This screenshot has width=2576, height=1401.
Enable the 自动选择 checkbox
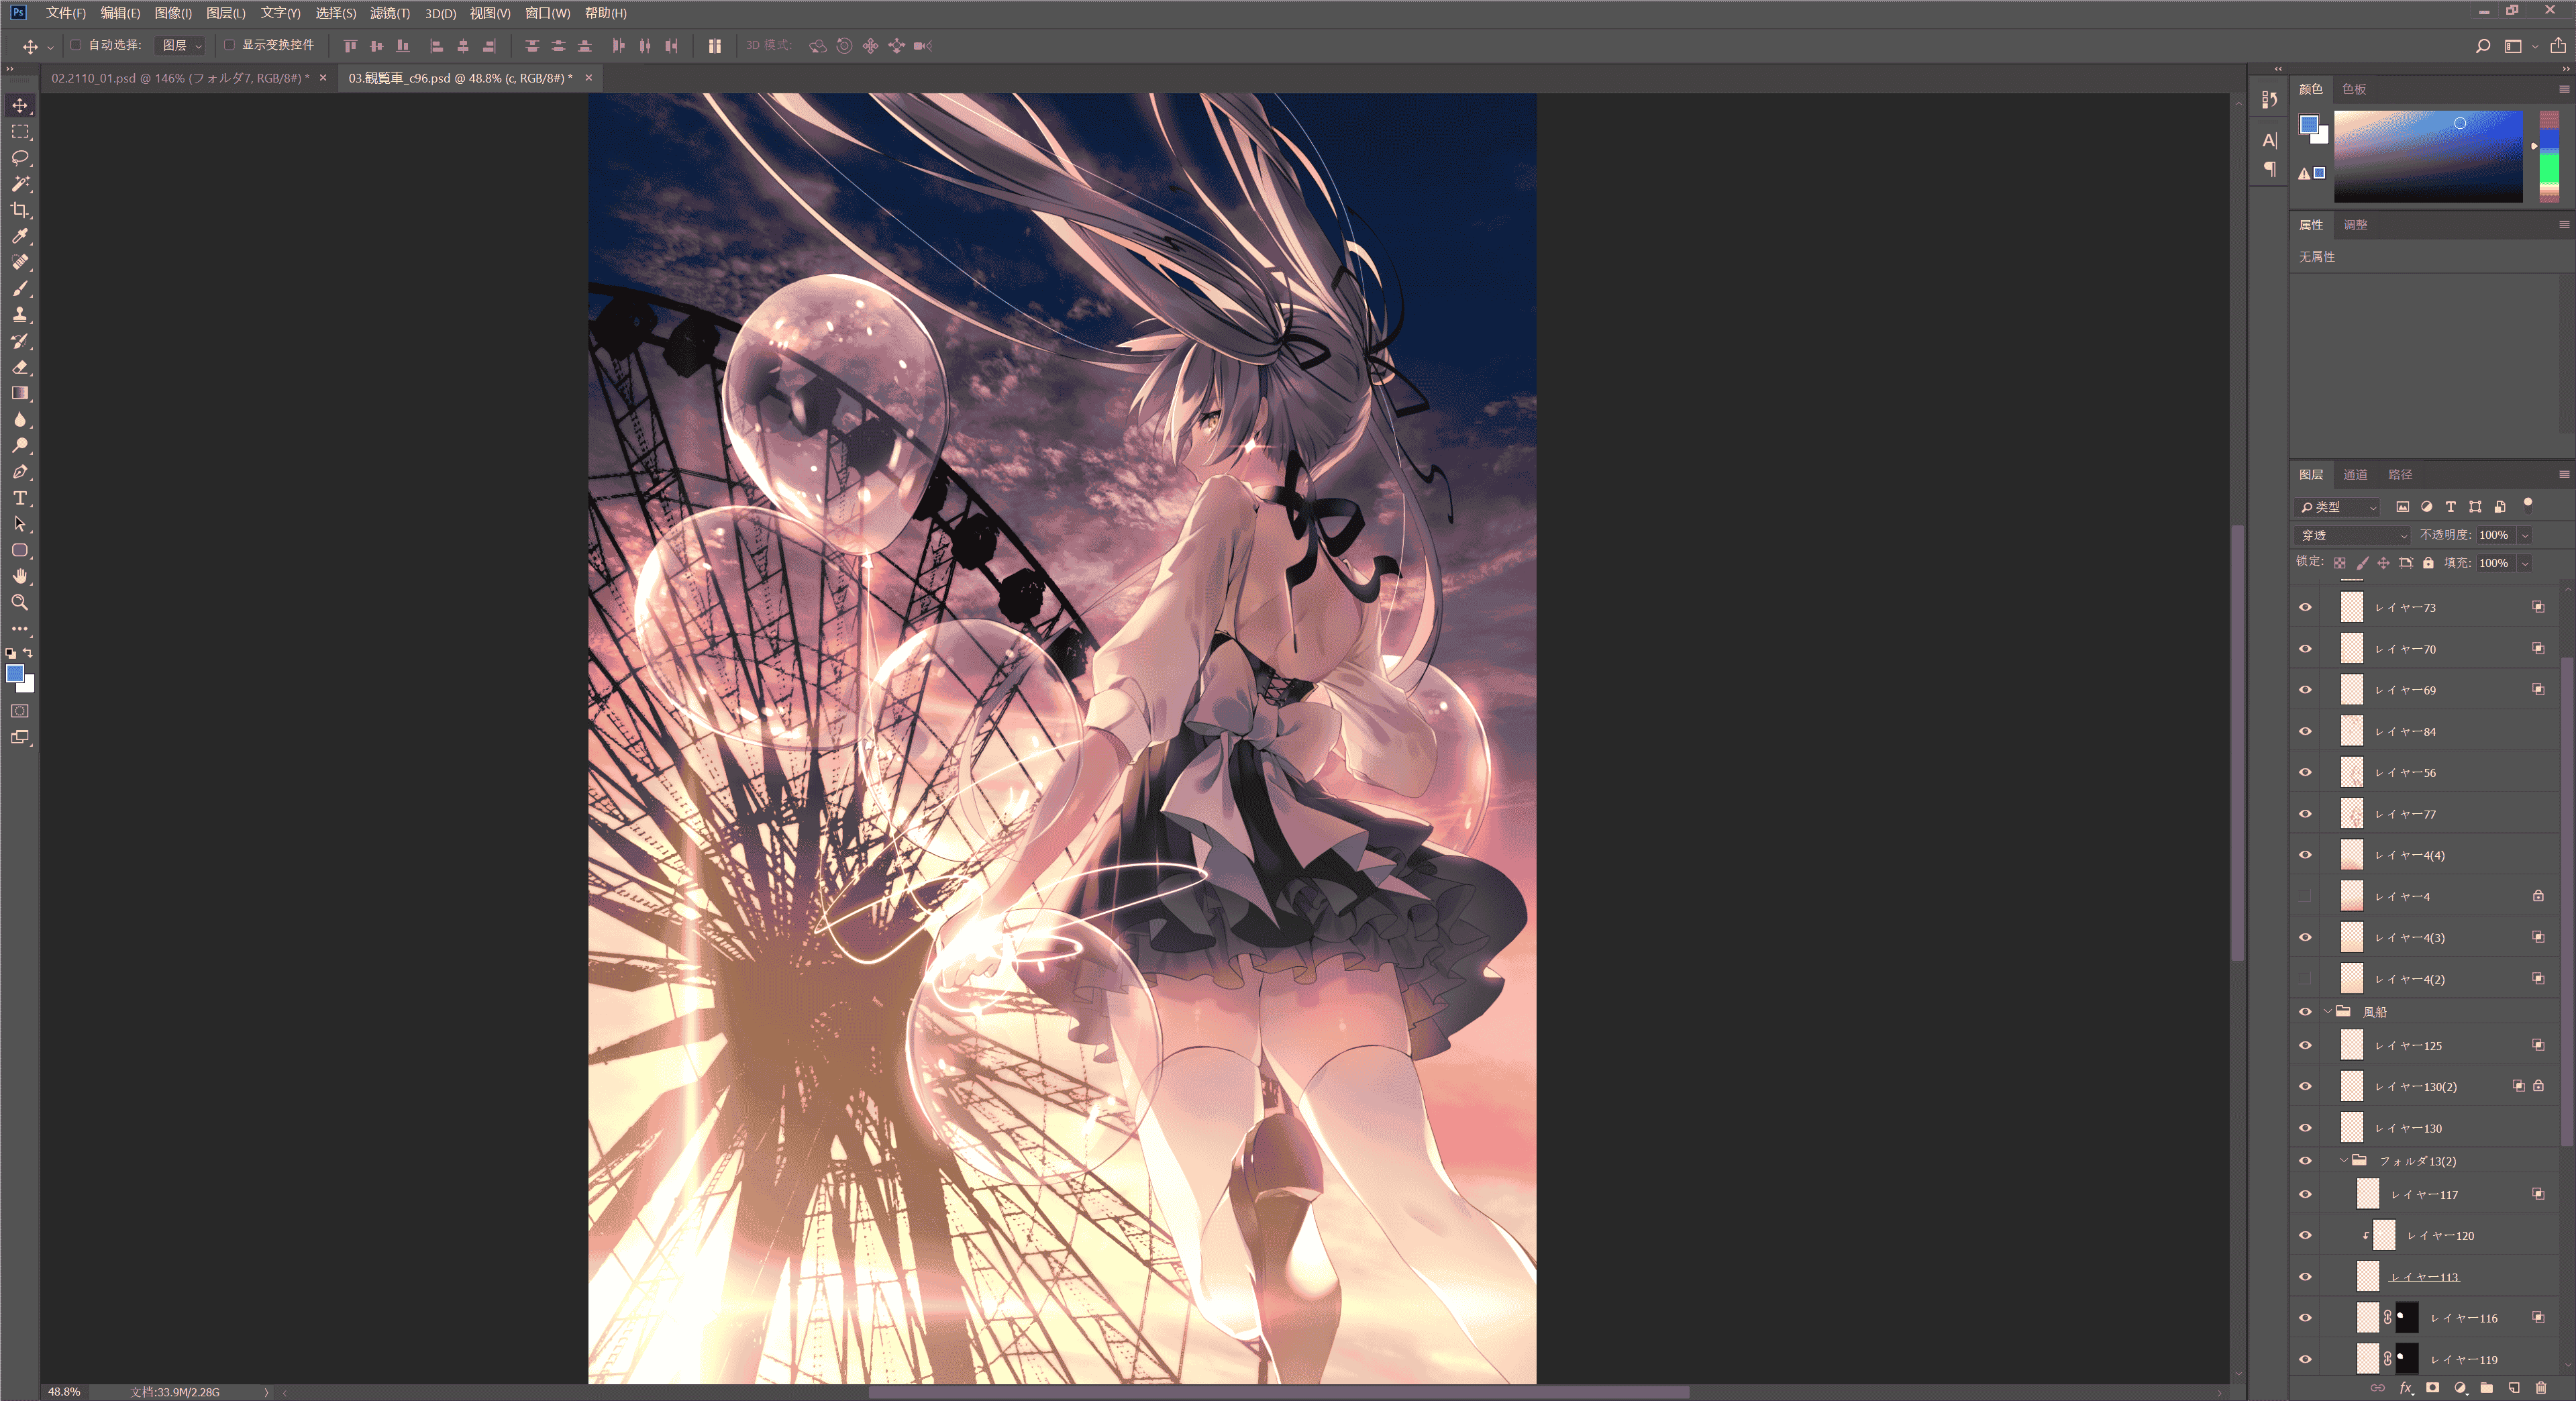[76, 45]
